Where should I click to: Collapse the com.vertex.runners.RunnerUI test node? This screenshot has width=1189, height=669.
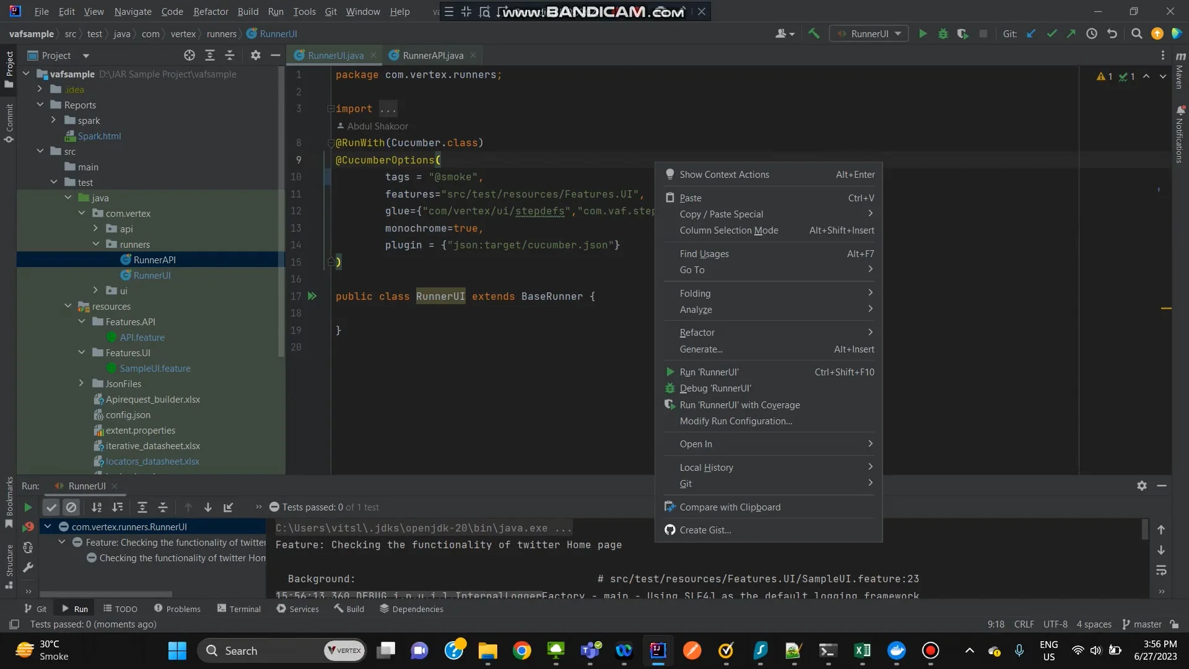(x=48, y=527)
